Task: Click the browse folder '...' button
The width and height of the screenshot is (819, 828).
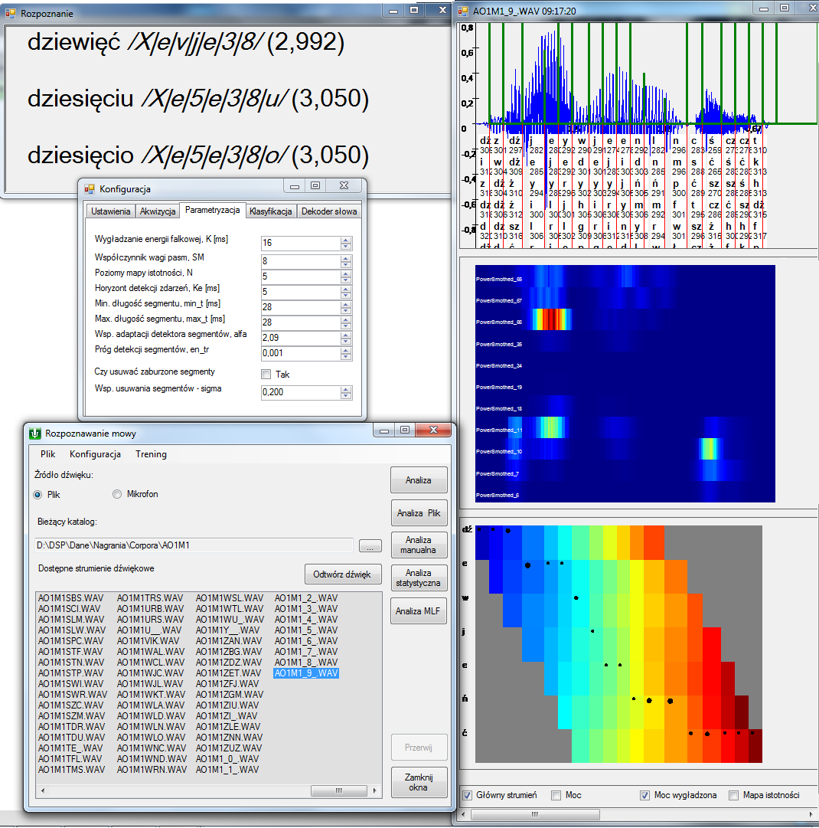Action: pos(370,546)
